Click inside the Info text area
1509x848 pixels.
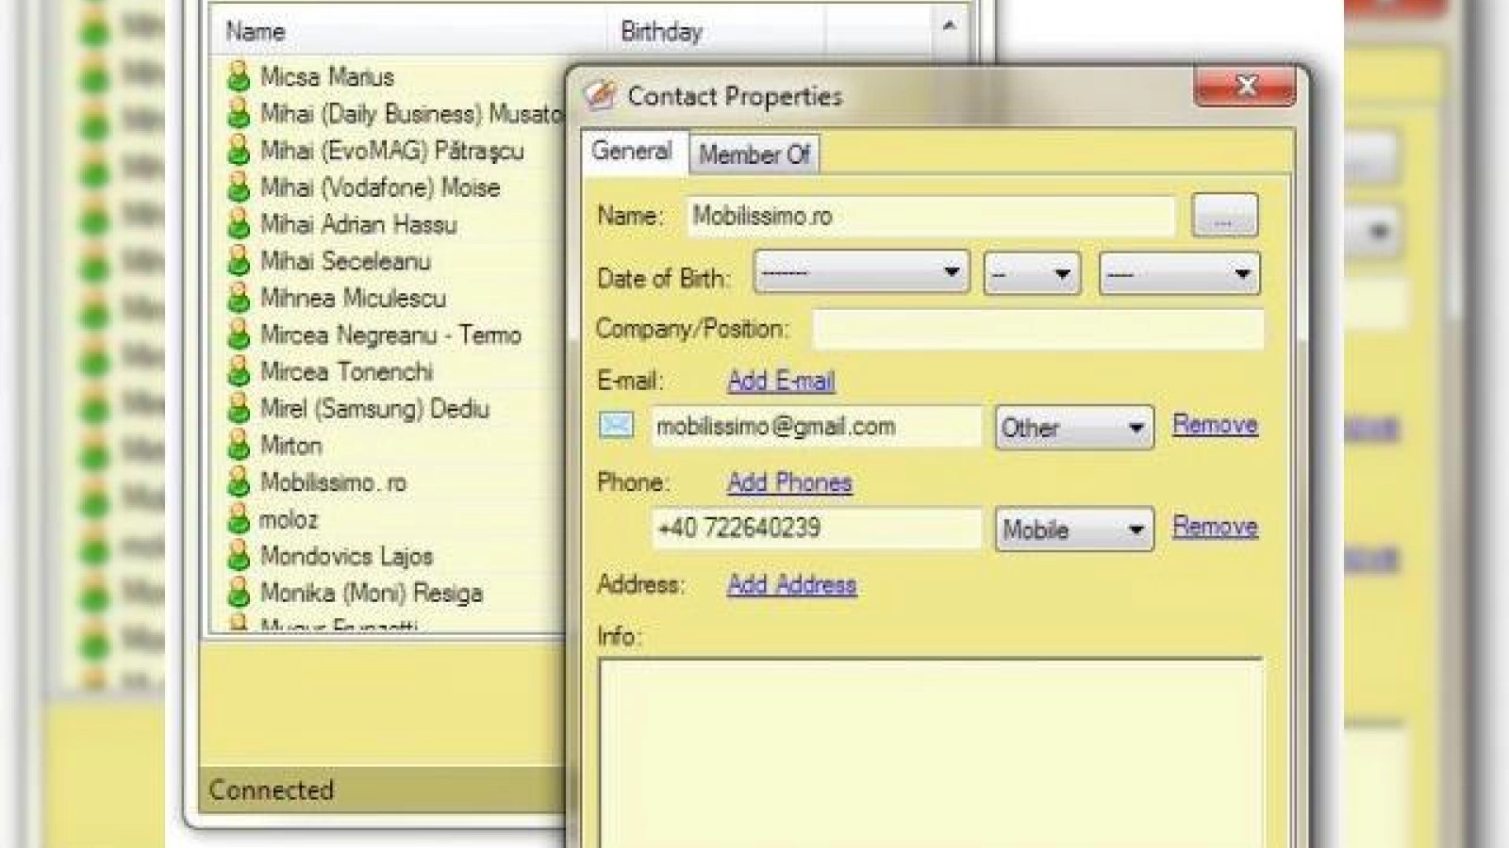(x=931, y=752)
